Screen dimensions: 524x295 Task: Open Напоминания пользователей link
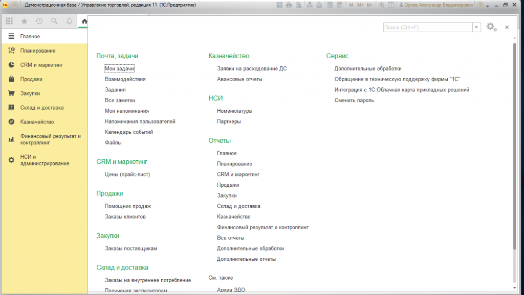click(140, 121)
